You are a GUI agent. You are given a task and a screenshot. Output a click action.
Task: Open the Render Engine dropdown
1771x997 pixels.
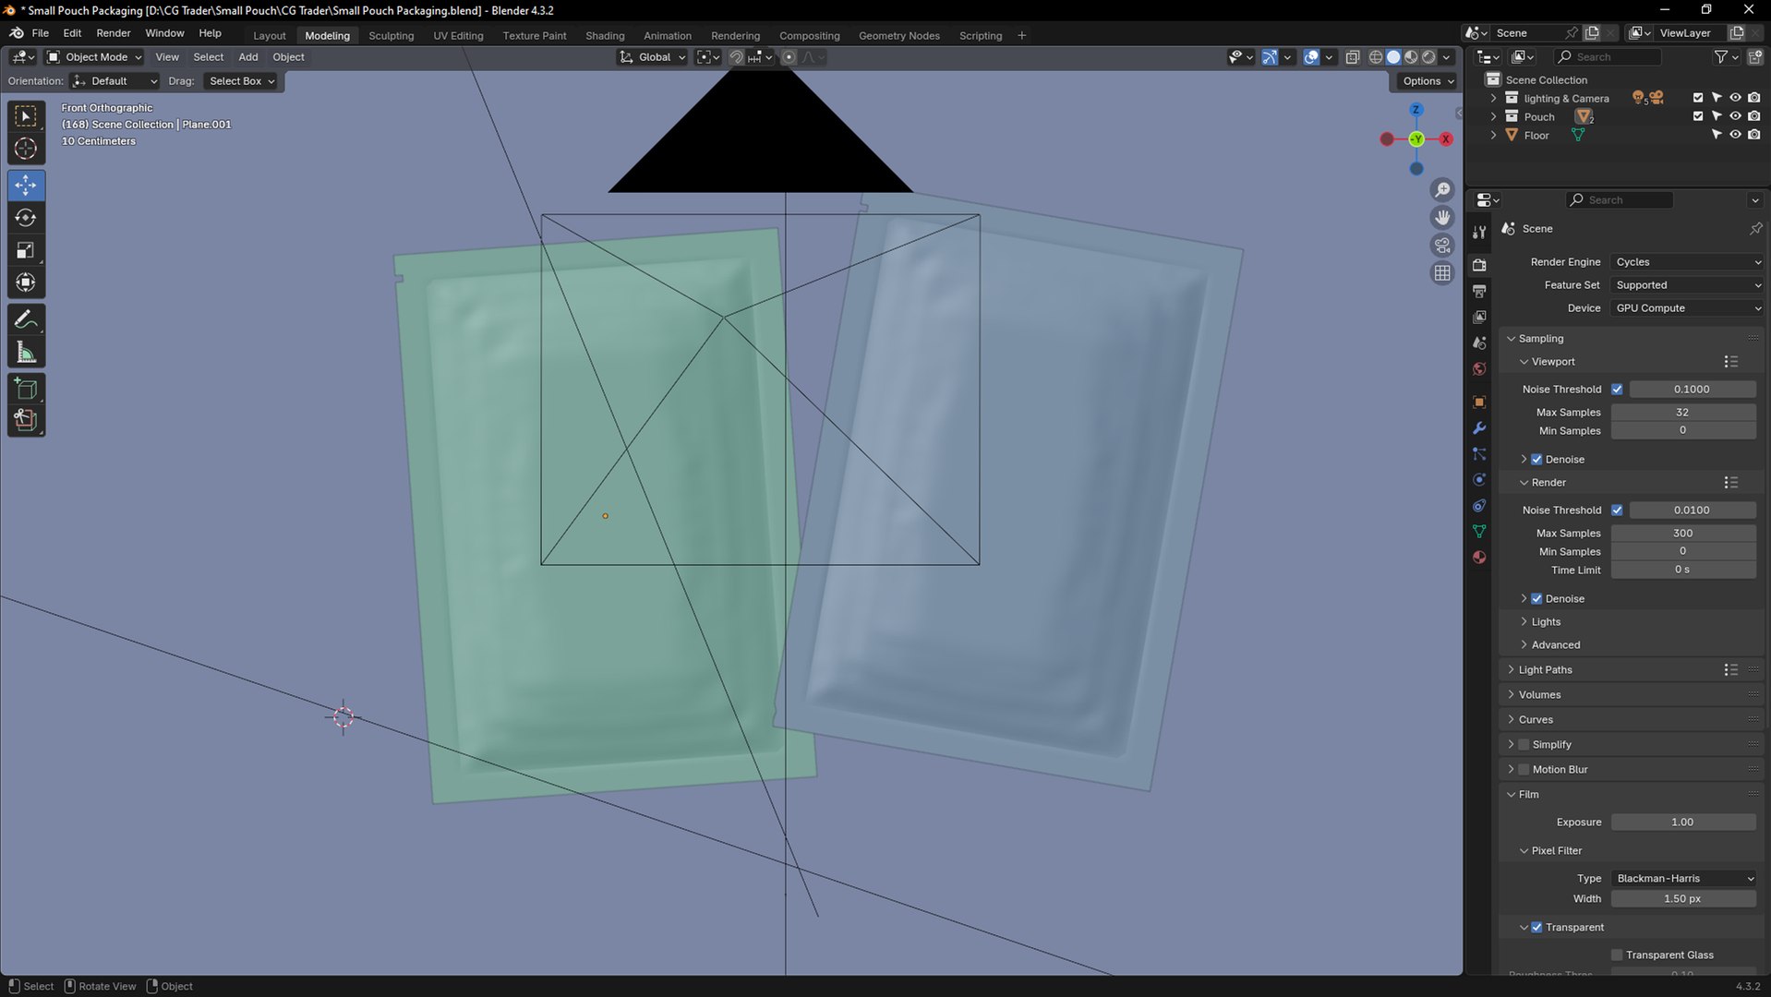click(1688, 262)
